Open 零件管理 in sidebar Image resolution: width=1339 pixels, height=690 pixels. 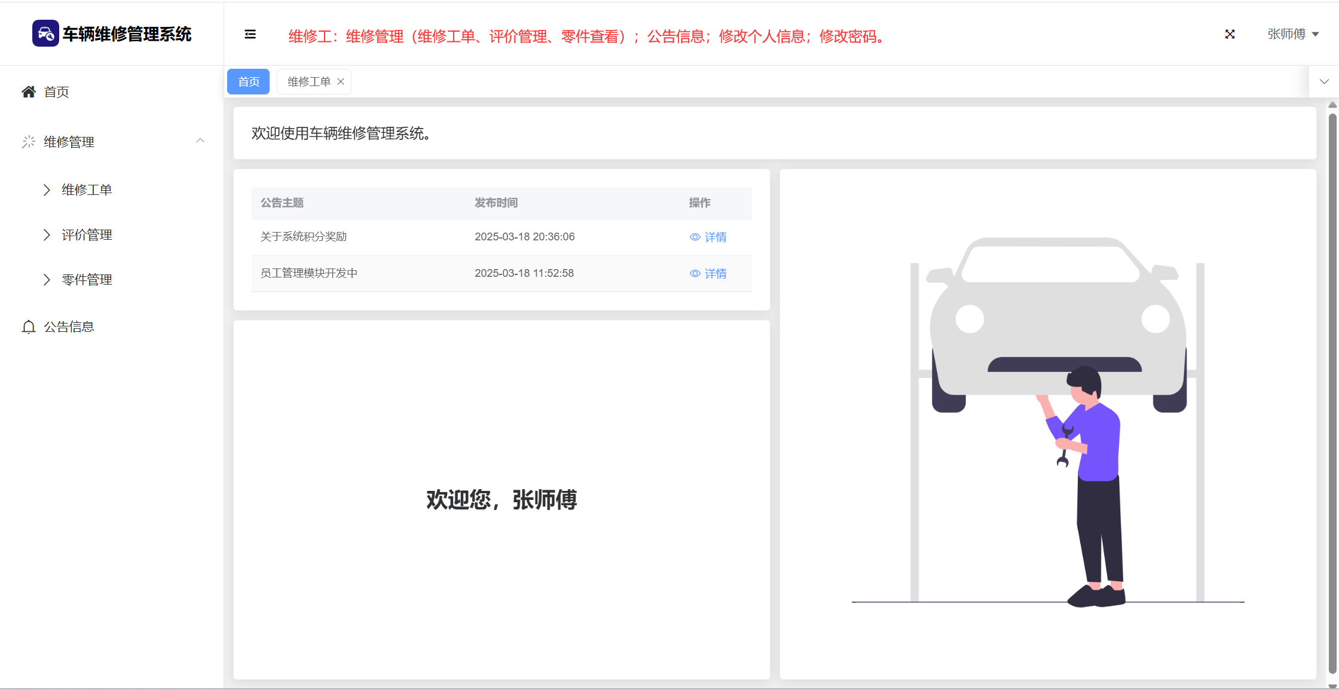pyautogui.click(x=87, y=280)
